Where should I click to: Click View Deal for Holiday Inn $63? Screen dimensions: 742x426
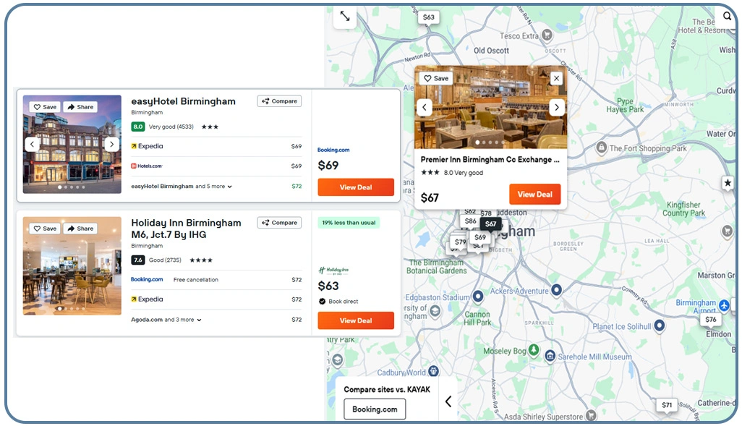[x=356, y=320]
